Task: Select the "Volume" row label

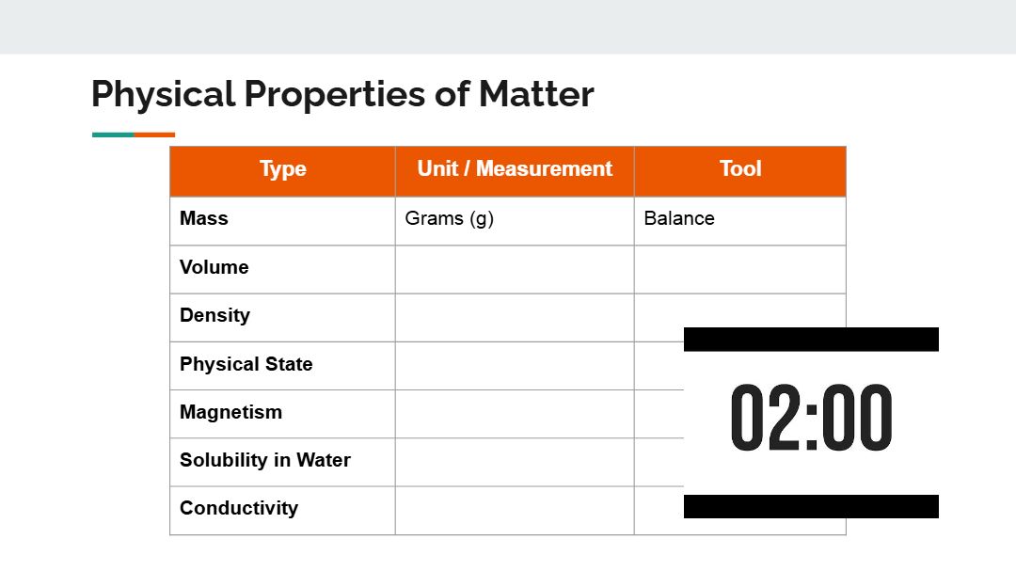Action: point(214,267)
